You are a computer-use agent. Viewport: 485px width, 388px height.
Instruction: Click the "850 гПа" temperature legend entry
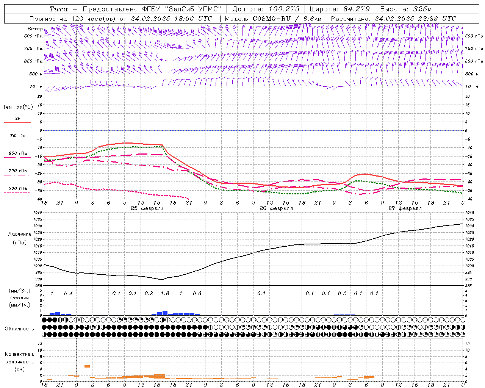(x=17, y=153)
